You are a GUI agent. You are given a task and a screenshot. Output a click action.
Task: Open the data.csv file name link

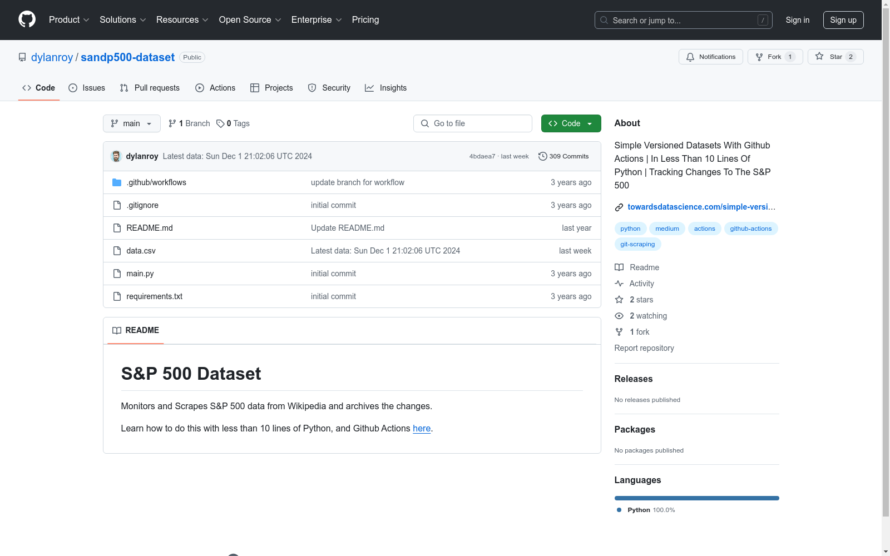pyautogui.click(x=141, y=251)
